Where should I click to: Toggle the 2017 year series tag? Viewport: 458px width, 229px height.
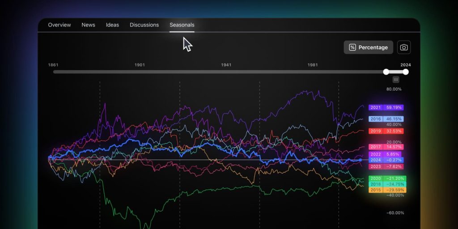coord(386,147)
